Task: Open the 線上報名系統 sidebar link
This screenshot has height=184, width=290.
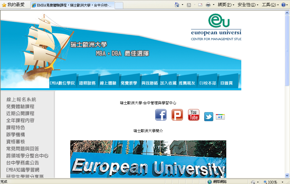Action: click(21, 99)
